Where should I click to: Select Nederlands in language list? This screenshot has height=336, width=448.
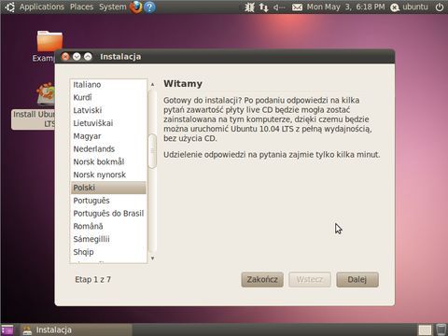108,149
